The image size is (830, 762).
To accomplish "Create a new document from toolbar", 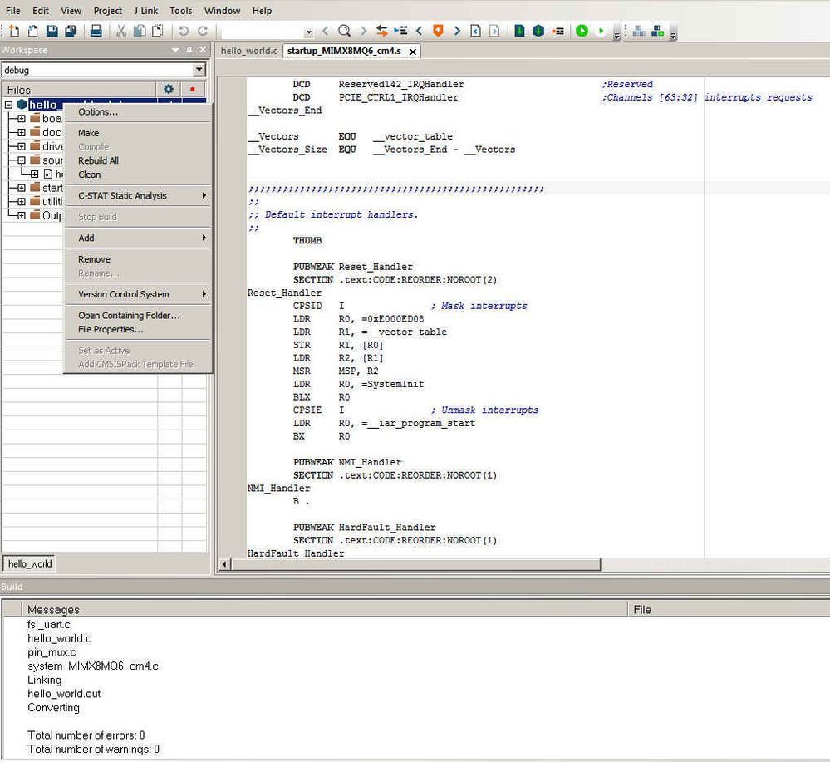I will [14, 31].
